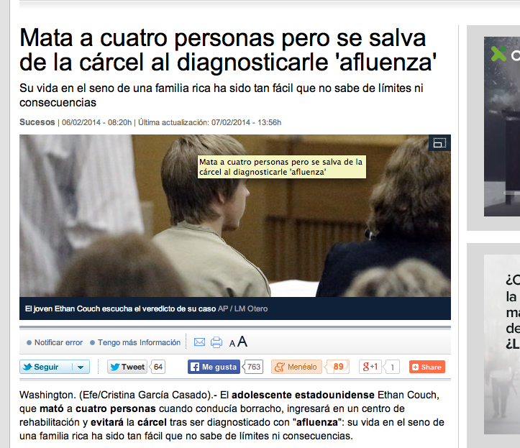This screenshot has height=448, width=520.
Task: Click the Tweet button
Action: coord(127,367)
